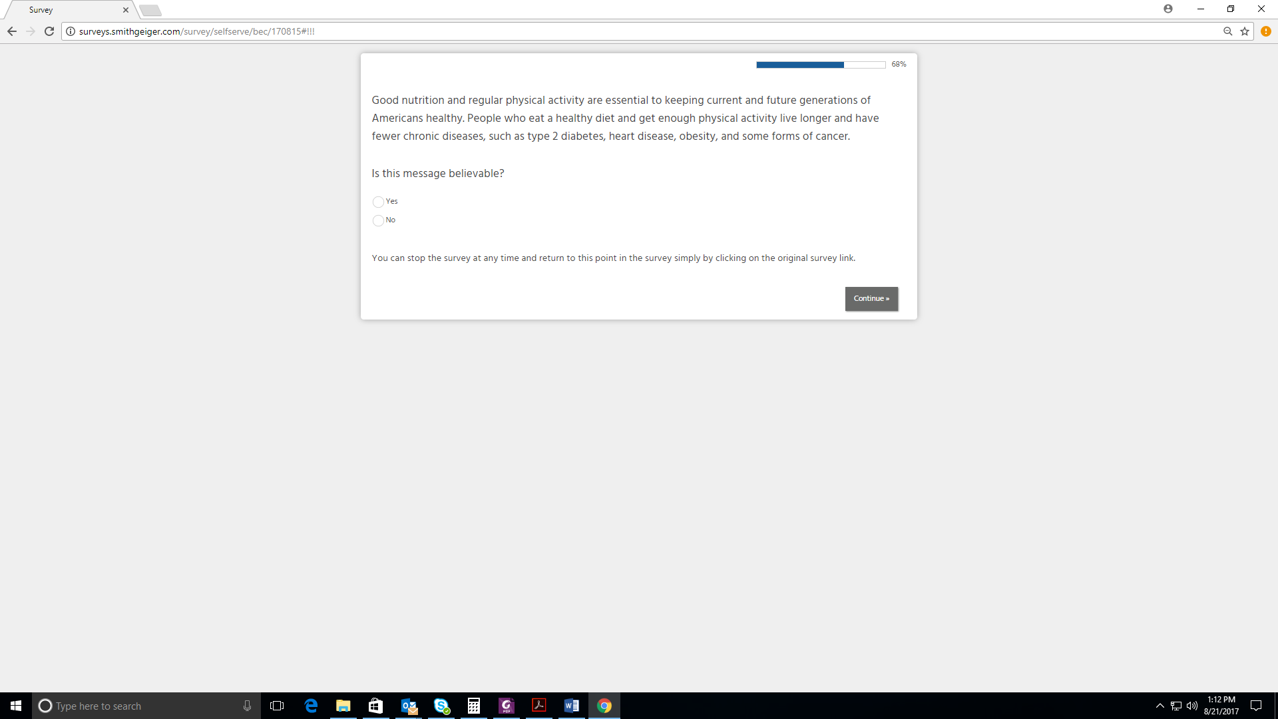Bookmark this page with the star icon
The width and height of the screenshot is (1278, 719).
click(1245, 31)
